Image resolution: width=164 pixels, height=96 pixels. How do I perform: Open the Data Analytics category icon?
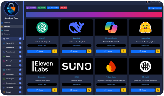click(4, 79)
